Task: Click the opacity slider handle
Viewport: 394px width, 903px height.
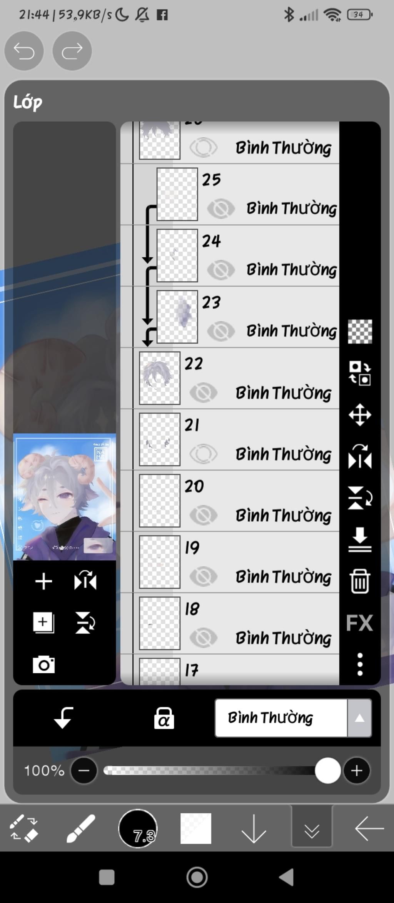Action: (327, 771)
